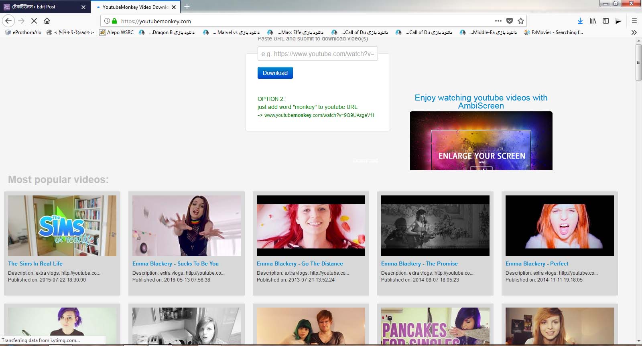The image size is (642, 346).
Task: Open the Library bookmarks icon
Action: (593, 21)
